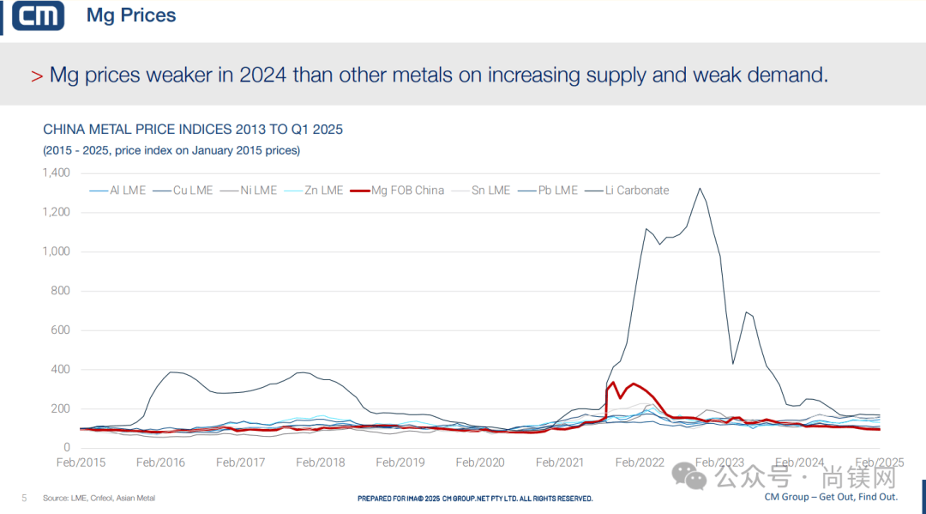Image resolution: width=926 pixels, height=514 pixels.
Task: Click the CM logo in the header
Action: click(39, 17)
